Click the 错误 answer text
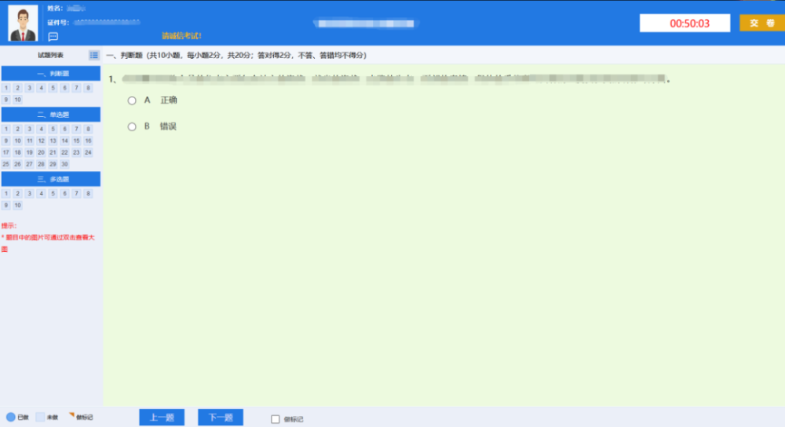785x427 pixels. (168, 126)
